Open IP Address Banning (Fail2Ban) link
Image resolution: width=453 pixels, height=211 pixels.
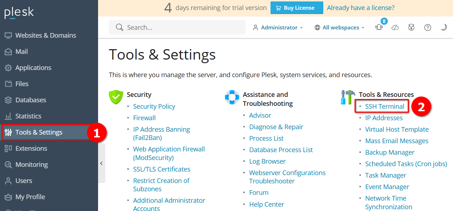click(x=162, y=133)
